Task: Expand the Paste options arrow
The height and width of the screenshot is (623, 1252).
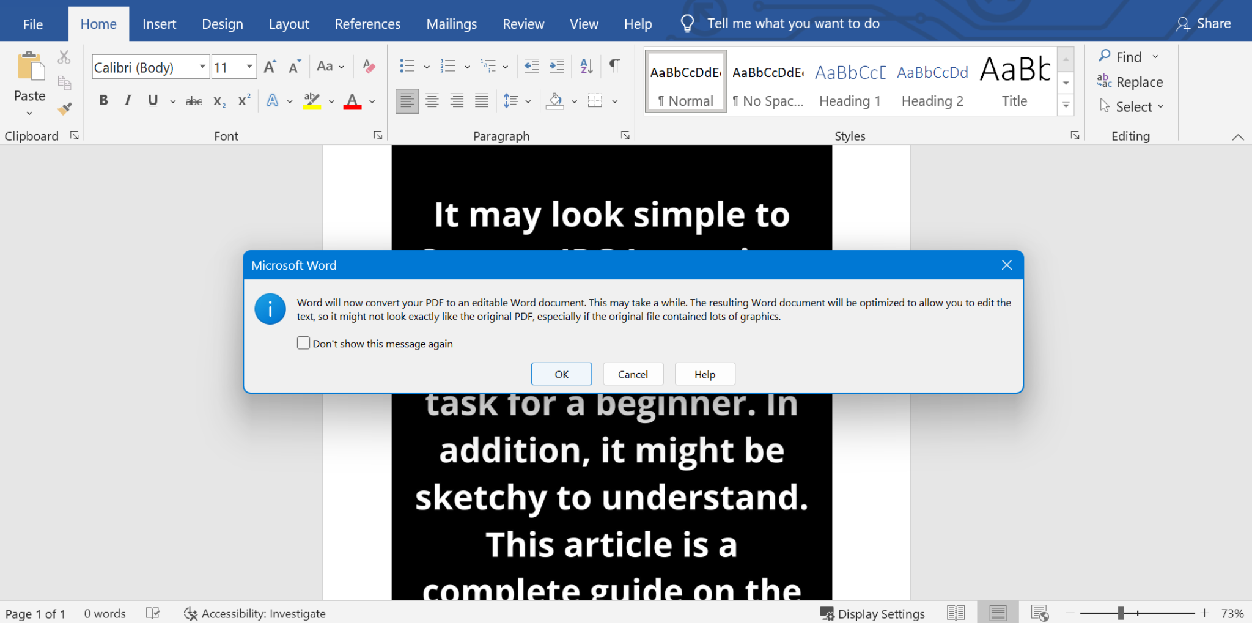Action: click(29, 113)
